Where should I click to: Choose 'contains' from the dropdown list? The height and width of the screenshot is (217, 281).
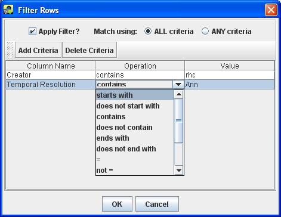[x=135, y=117]
